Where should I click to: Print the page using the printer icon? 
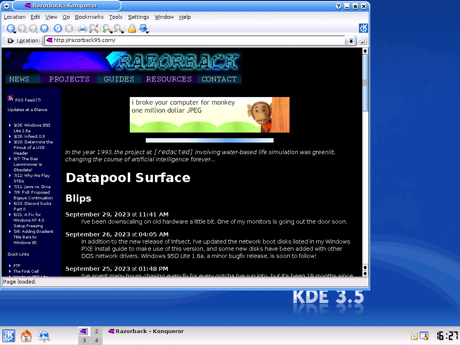[82, 28]
